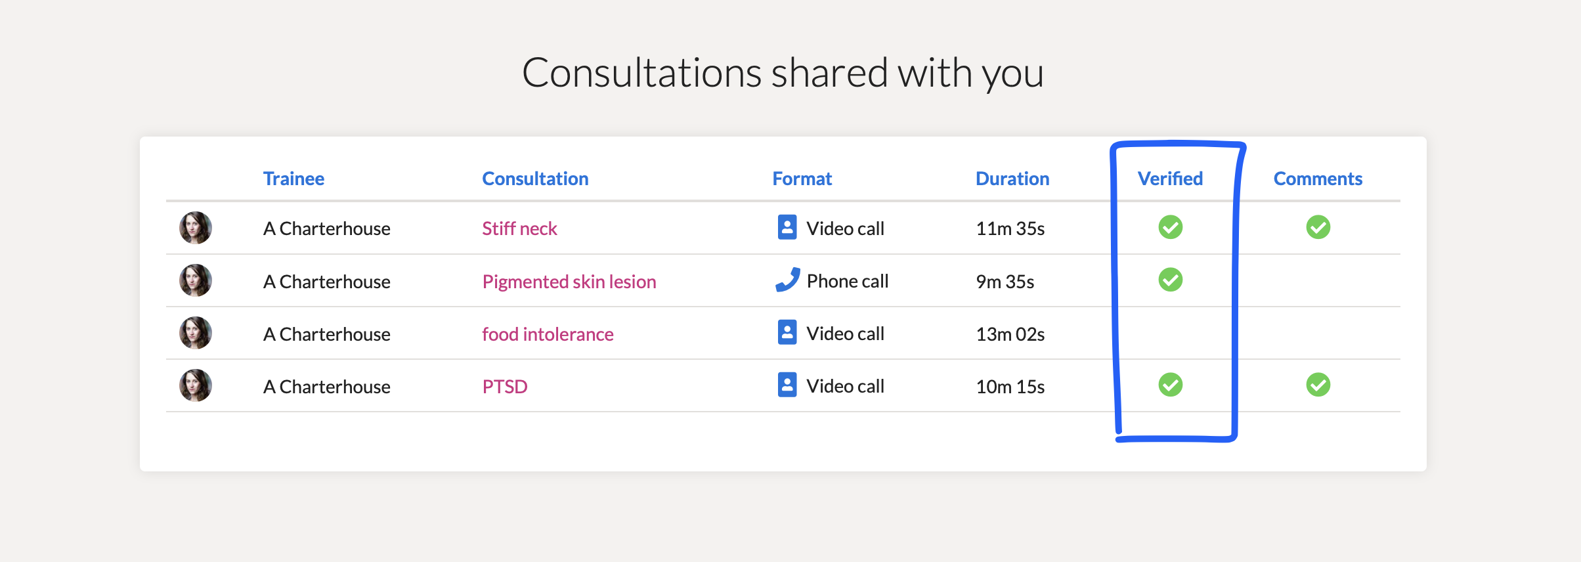Click the Verified checkmark for Stiff neck
Screen dimensions: 1581x562
[x=1171, y=227]
